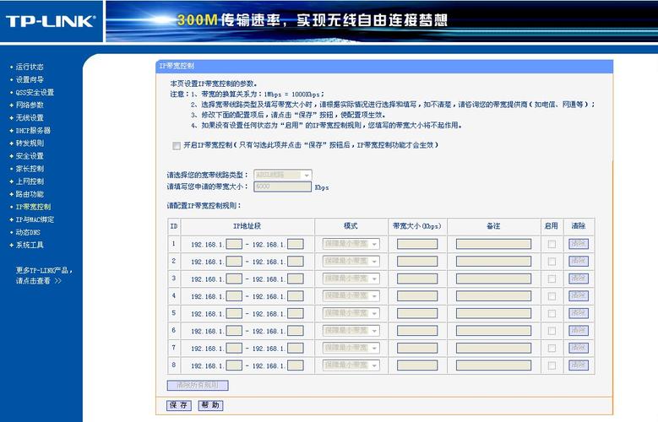Enable the 开启IP带宽控制 checkbox
Screen dimensions: 658x422
[x=177, y=145]
